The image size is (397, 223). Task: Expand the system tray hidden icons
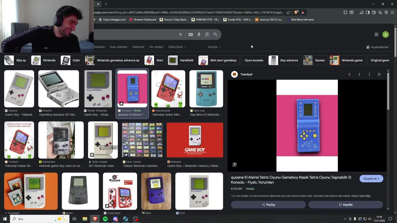pyautogui.click(x=345, y=219)
